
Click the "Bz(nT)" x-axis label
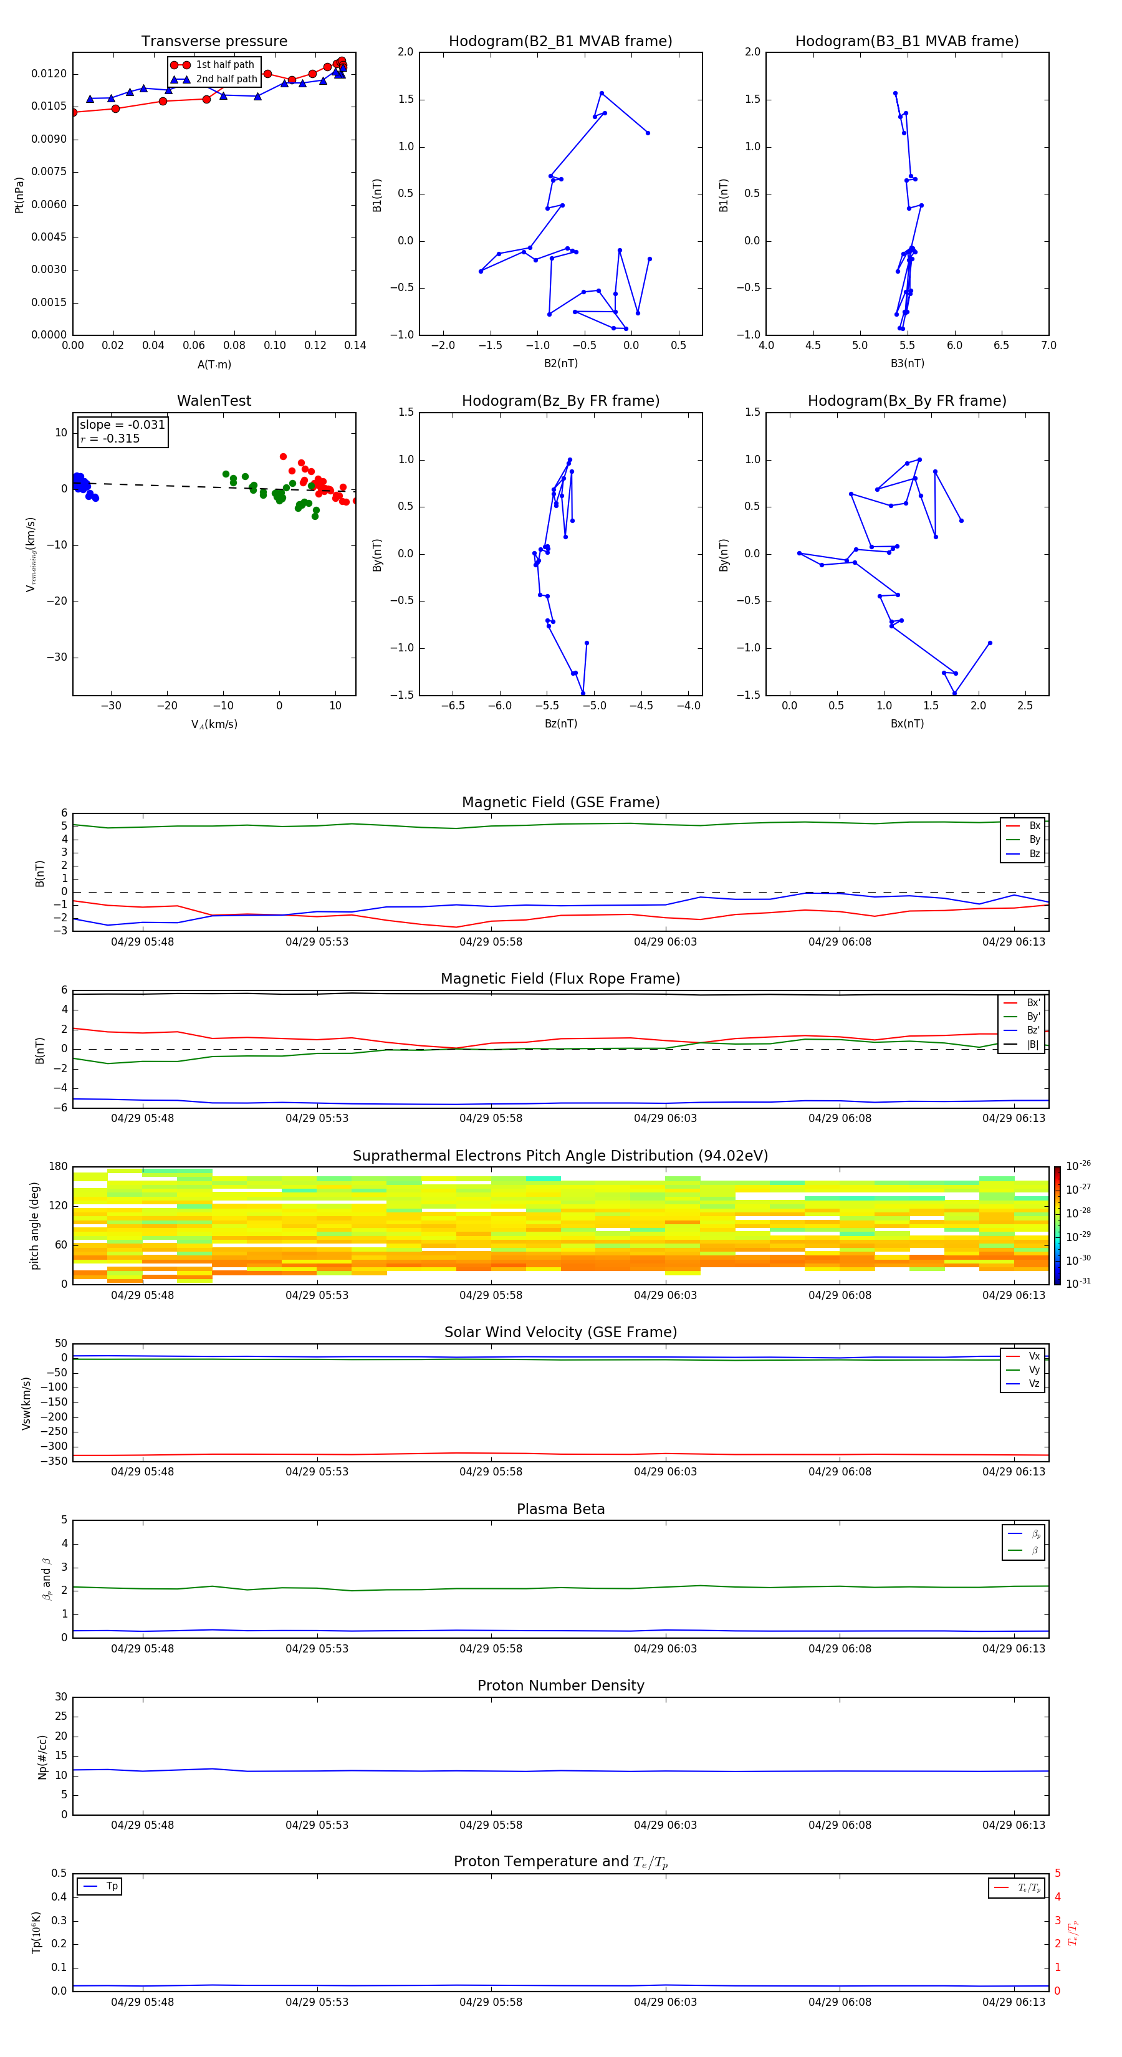coord(560,724)
